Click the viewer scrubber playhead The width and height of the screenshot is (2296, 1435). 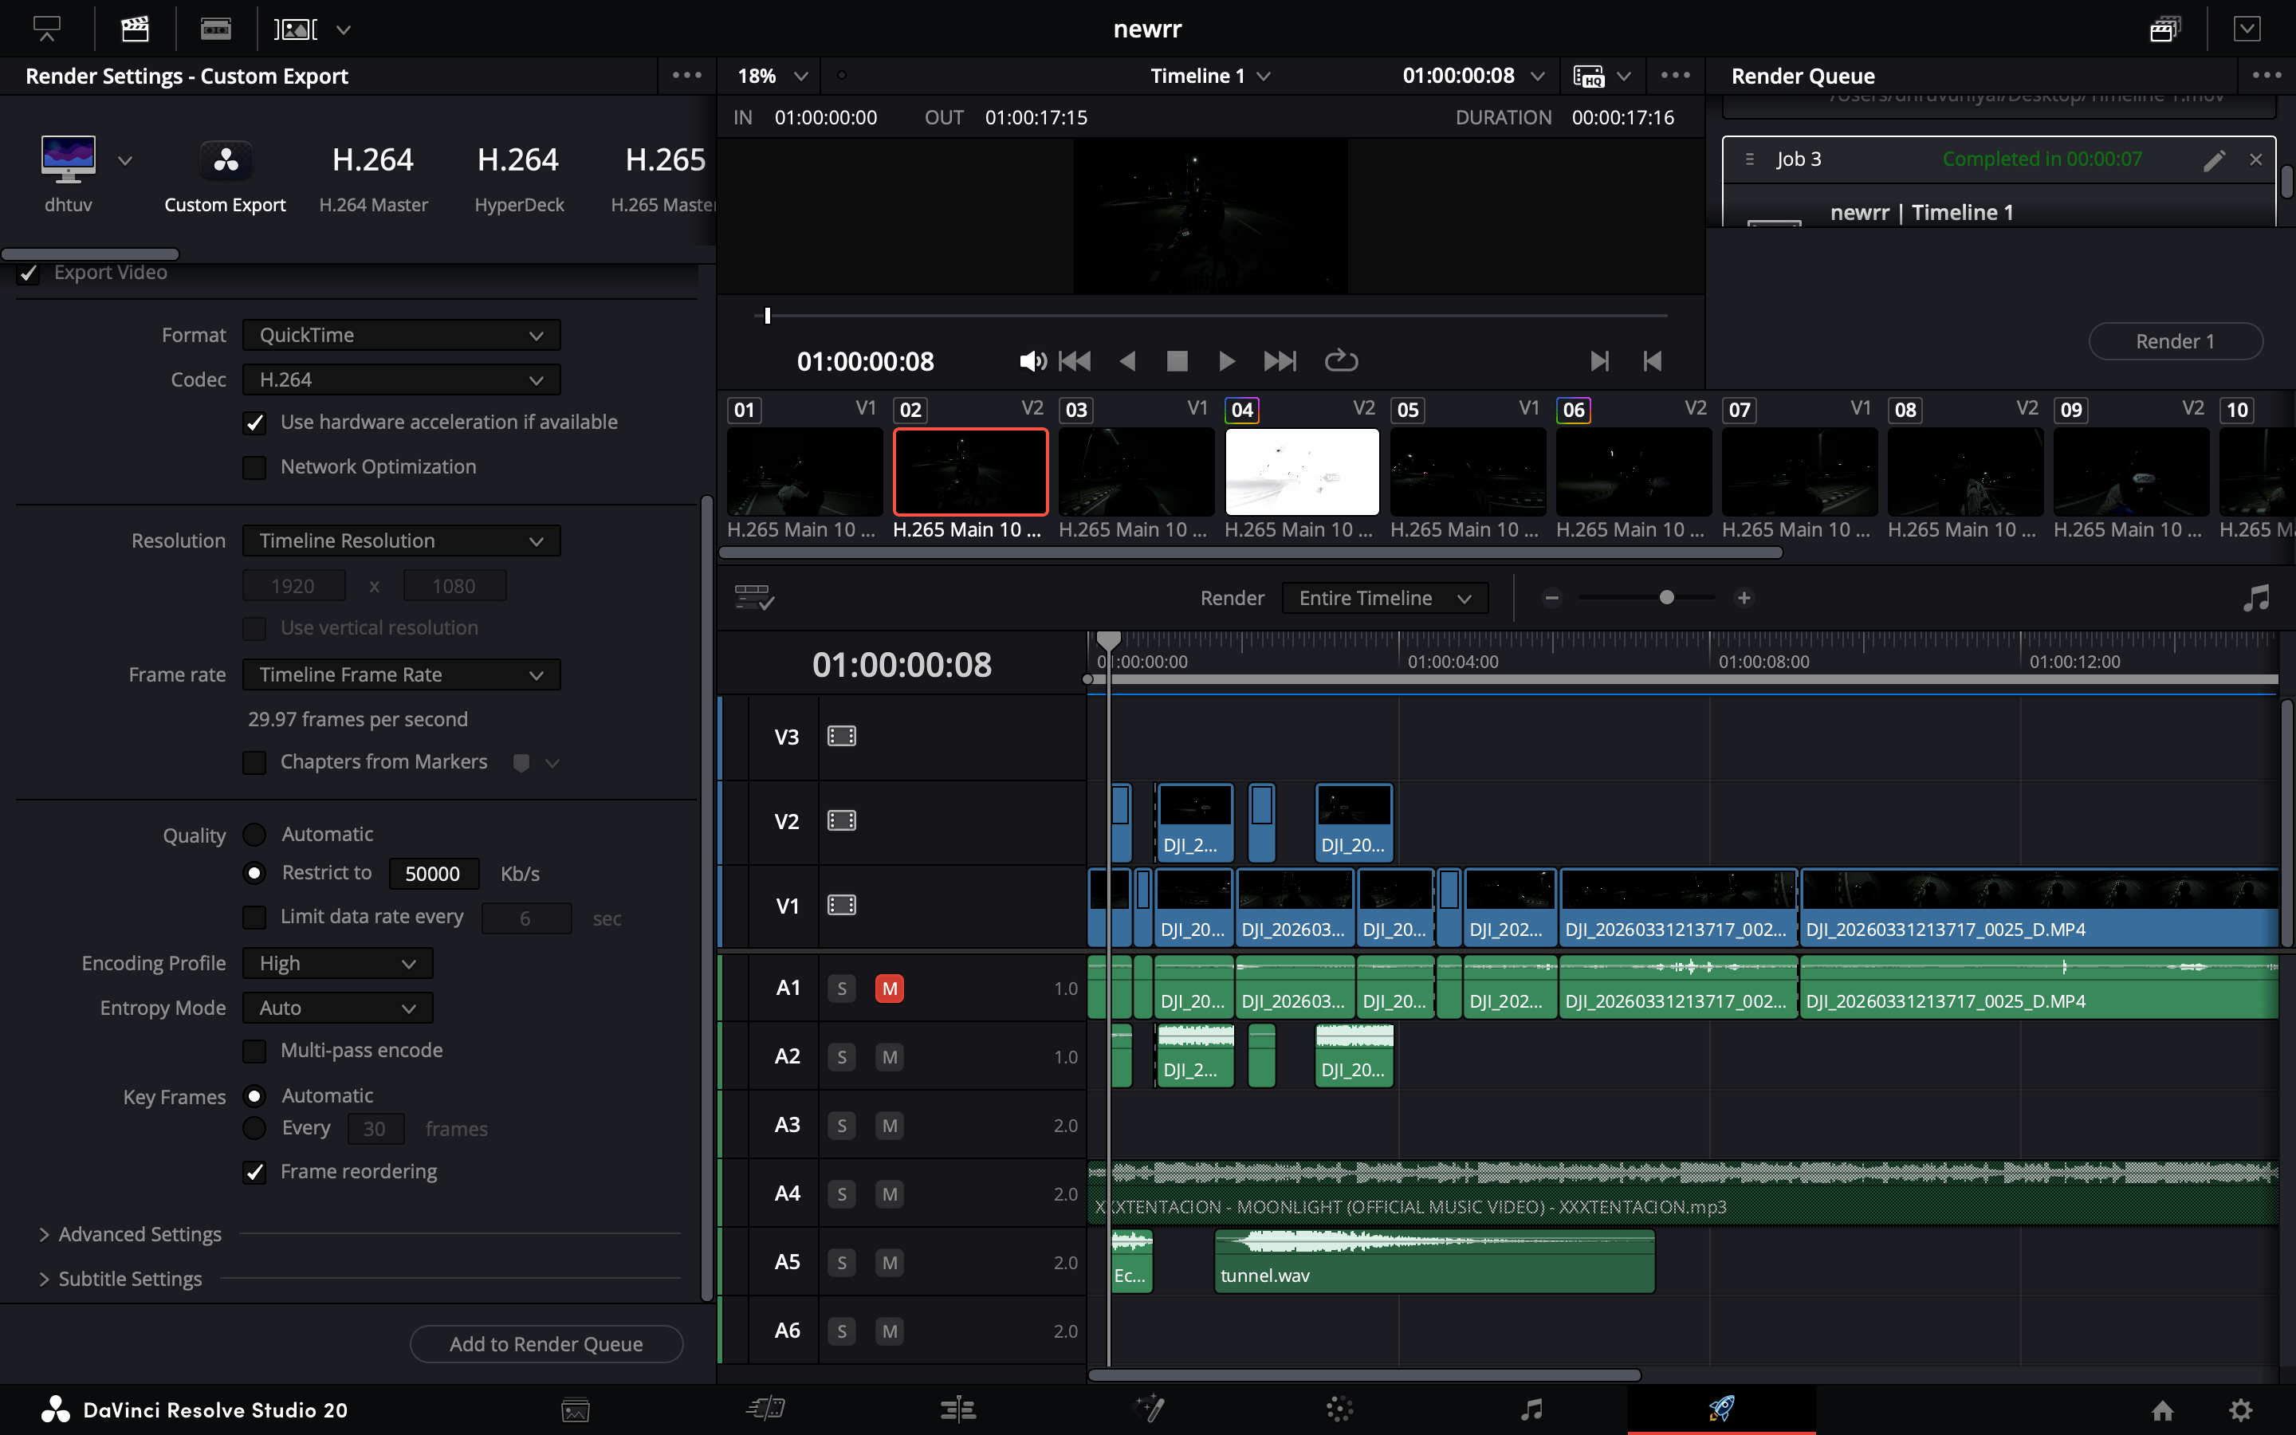[x=768, y=315]
